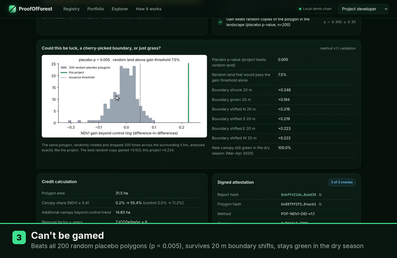Image resolution: width=397 pixels, height=258 pixels.
Task: Click the green check next to placebo p-value test
Action: 220,22
